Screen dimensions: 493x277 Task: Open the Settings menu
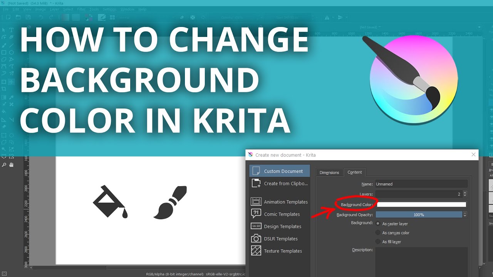pos(110,9)
